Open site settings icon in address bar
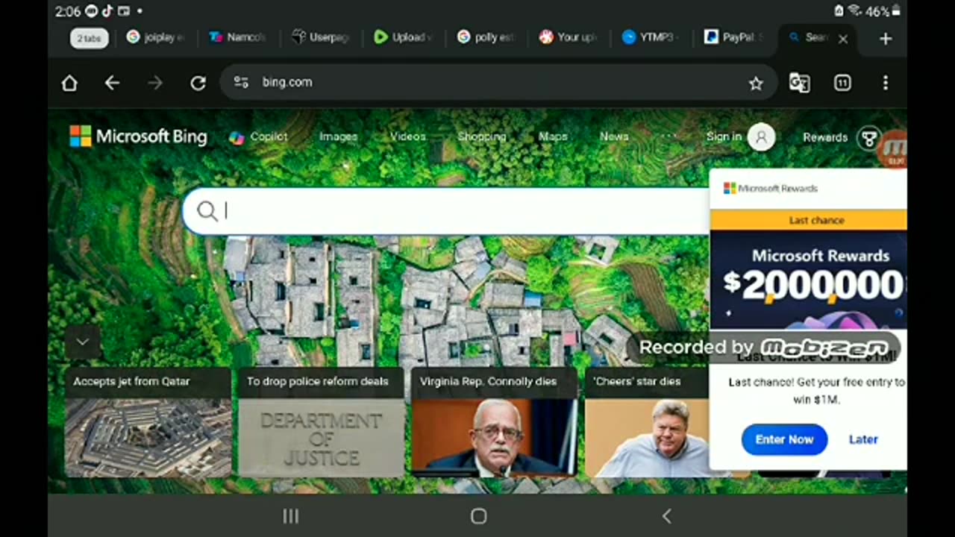Image resolution: width=955 pixels, height=537 pixels. coord(241,82)
